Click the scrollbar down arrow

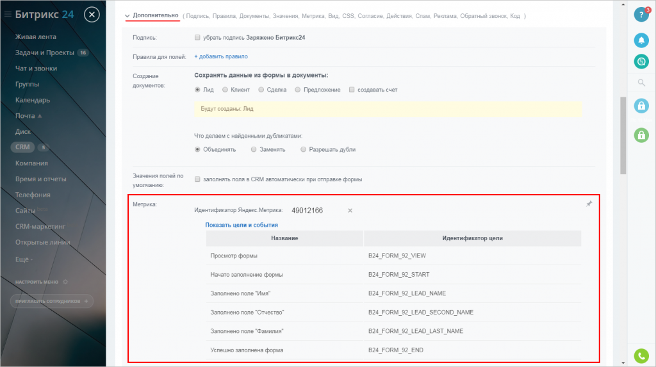pos(623,363)
